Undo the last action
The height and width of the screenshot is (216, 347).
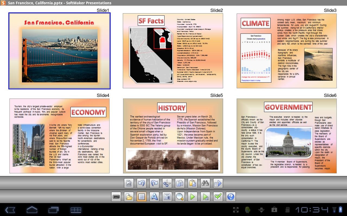[142, 183]
